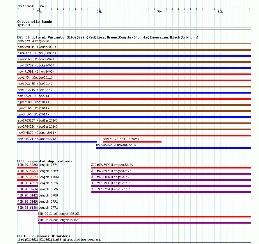
Task: Select the DGV Structural Variants track title
Action: pyautogui.click(x=108, y=37)
